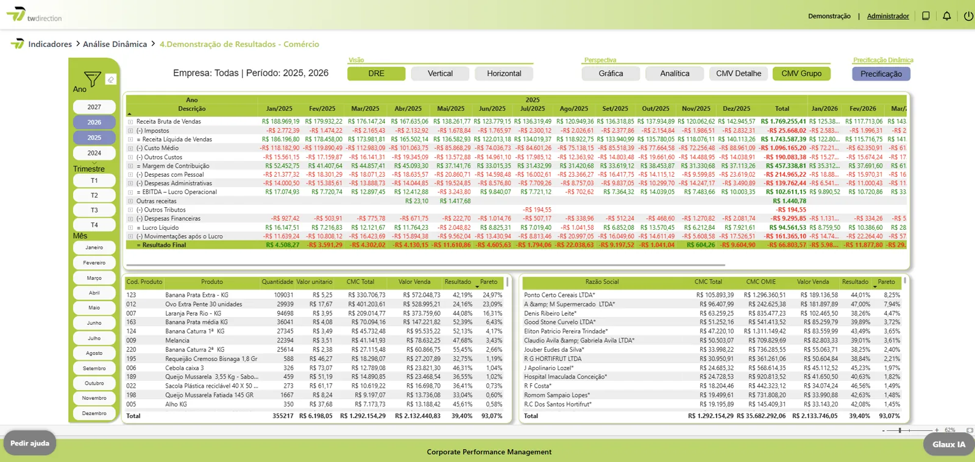975x462 pixels.
Task: Select Banana Prata Extra - KG row
Action: pyautogui.click(x=316, y=295)
